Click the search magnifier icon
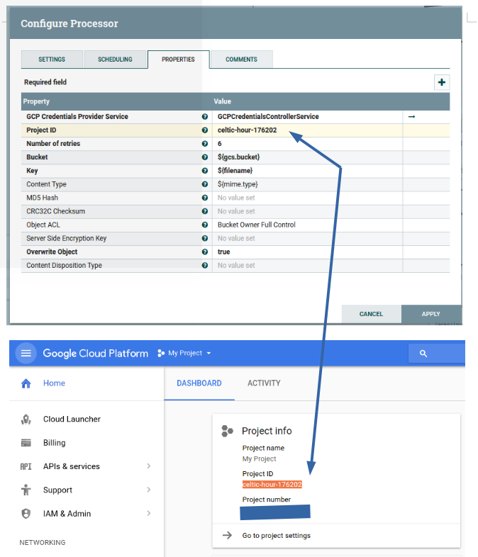The image size is (478, 557). click(x=423, y=353)
